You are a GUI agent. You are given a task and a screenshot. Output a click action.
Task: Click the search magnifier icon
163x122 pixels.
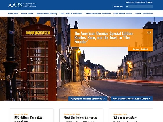(127, 7)
